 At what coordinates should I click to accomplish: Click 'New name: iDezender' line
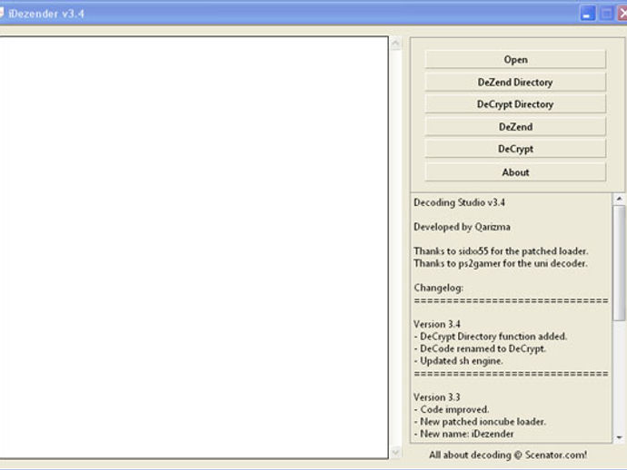(463, 434)
